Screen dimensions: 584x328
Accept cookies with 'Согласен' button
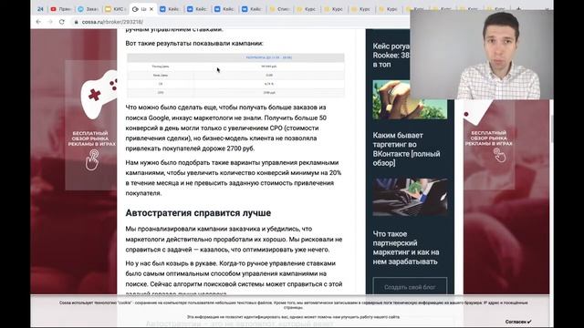click(x=518, y=322)
